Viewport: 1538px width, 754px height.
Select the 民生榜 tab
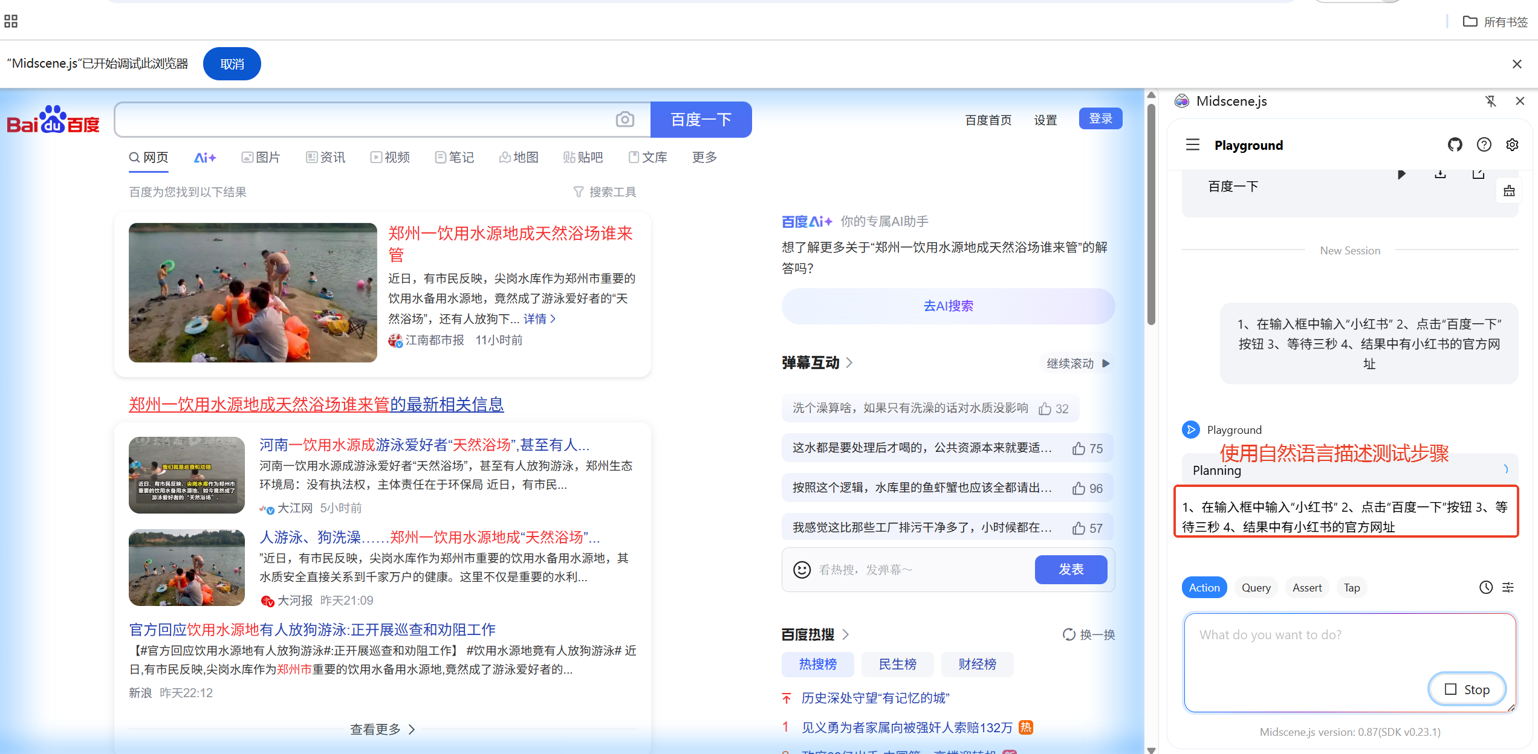pyautogui.click(x=897, y=664)
